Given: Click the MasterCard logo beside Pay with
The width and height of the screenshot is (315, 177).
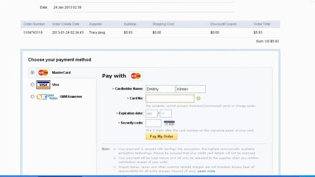Looking at the screenshot, I should click(x=136, y=76).
